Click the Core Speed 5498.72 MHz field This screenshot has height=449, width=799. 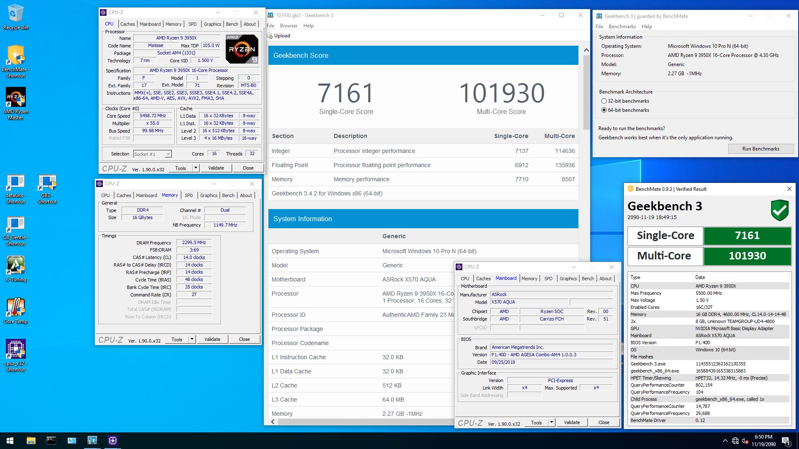pos(153,116)
